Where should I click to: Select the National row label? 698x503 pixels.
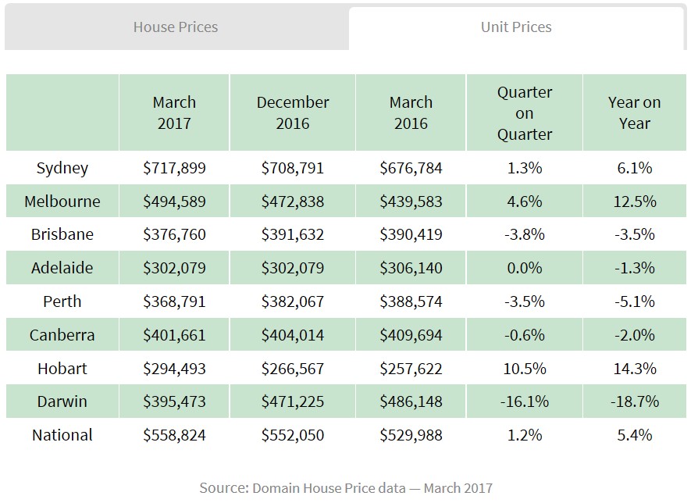[x=62, y=435]
